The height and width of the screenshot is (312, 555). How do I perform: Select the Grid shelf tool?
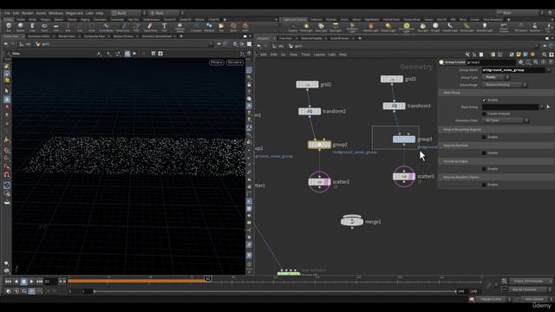point(55,27)
